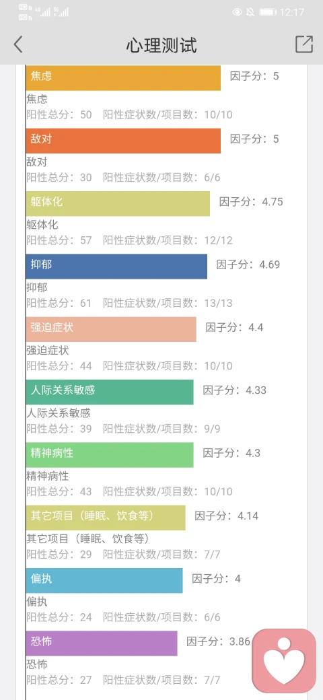Click the teal 偏执 bar
Viewport: 323px width, 700px height.
[104, 580]
